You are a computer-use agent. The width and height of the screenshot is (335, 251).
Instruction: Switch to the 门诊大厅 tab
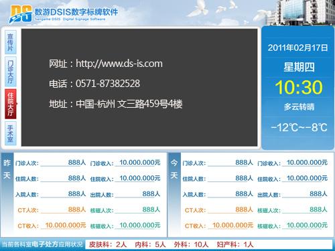click(x=11, y=72)
